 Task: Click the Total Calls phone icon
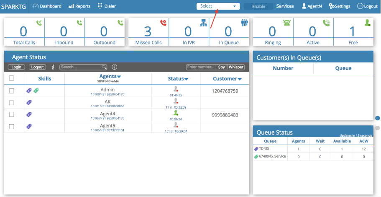click(39, 23)
